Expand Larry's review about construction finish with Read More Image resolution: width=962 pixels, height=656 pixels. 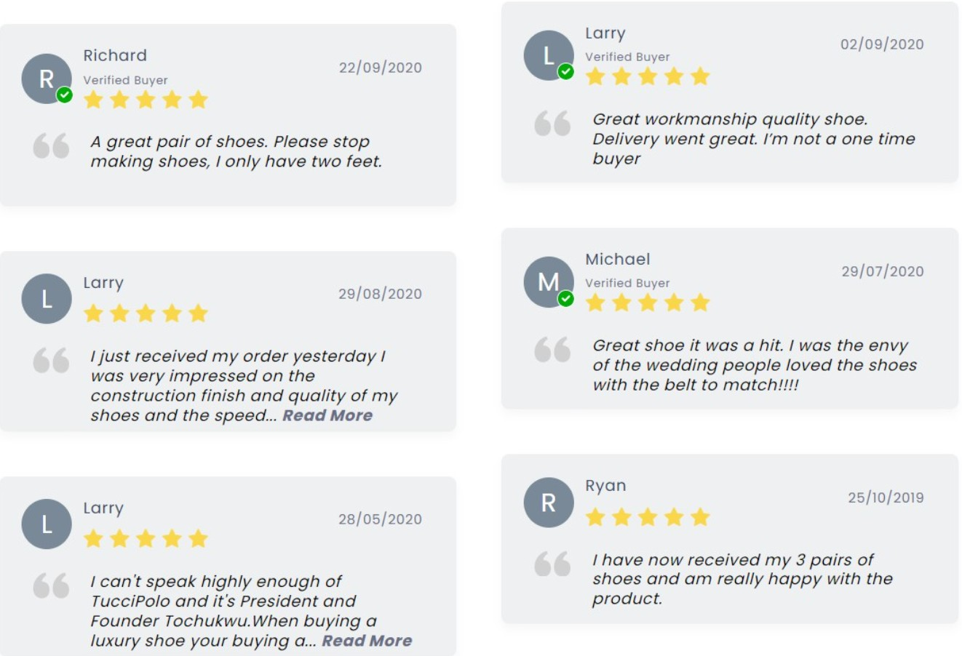[327, 415]
